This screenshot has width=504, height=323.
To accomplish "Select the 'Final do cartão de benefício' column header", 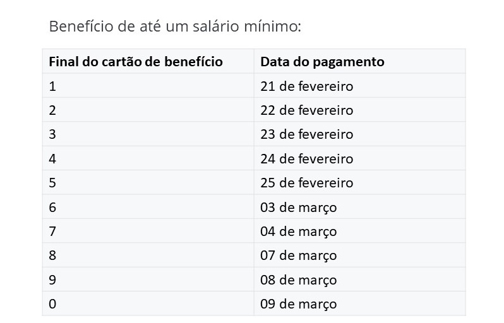I will point(135,62).
